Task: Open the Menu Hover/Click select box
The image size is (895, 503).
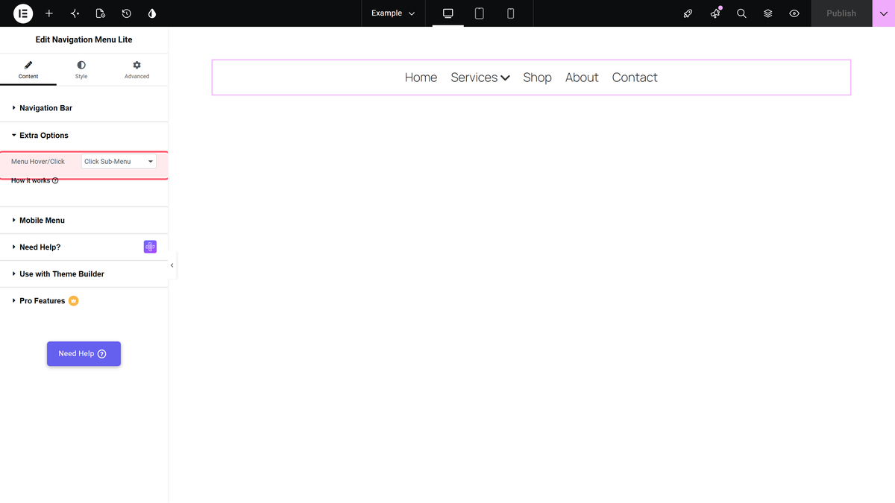Action: (119, 162)
